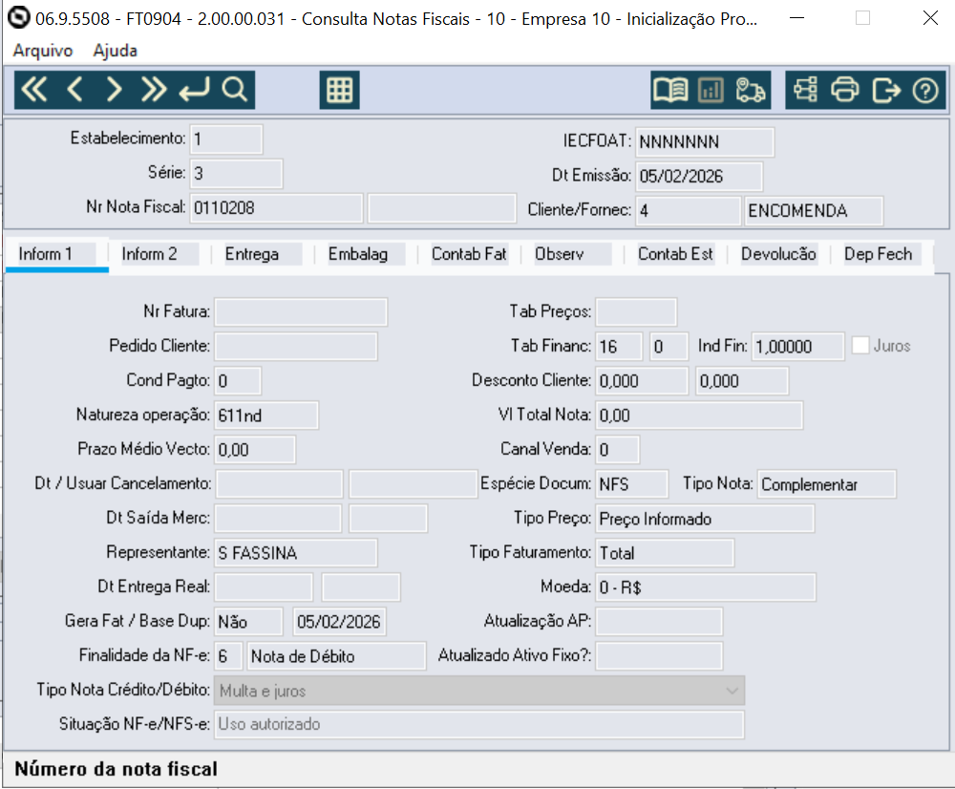
Task: Click Natureza operação field 611nd
Action: click(x=266, y=416)
